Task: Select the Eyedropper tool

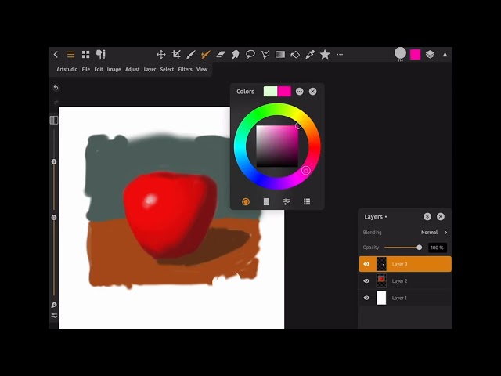Action: point(310,54)
